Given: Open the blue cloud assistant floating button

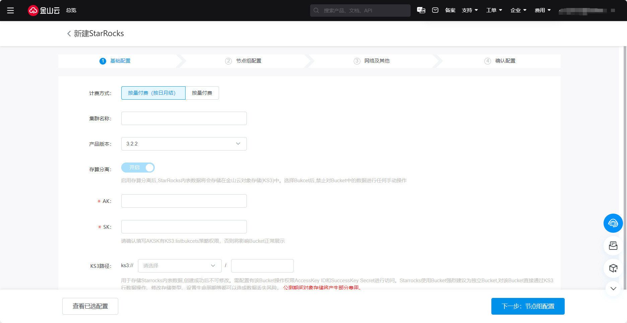Looking at the screenshot, I should click(x=613, y=223).
